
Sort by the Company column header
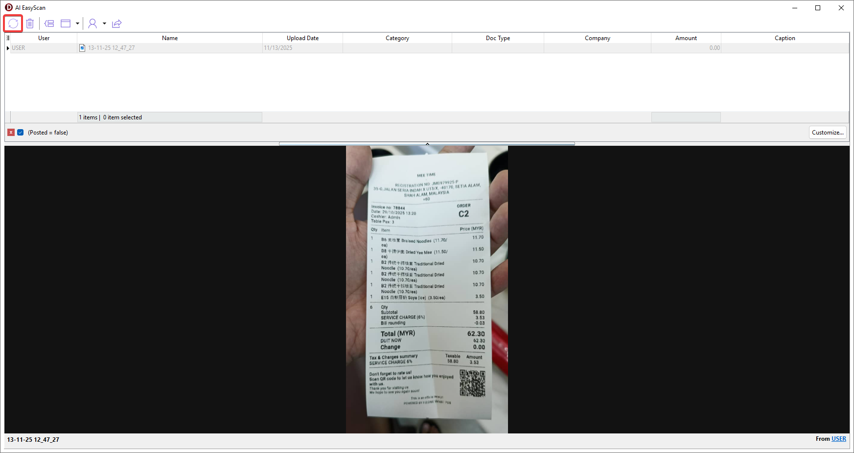pos(597,38)
